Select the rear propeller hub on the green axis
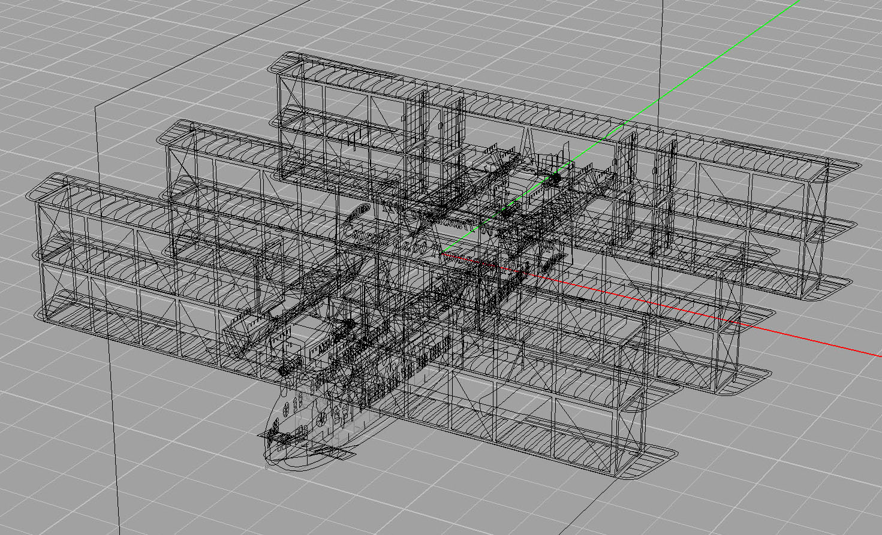Screen dimensions: 882x535 coord(555,178)
